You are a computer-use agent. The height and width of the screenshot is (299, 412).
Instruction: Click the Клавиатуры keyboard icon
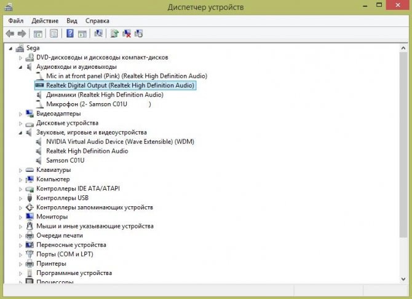tap(30, 170)
